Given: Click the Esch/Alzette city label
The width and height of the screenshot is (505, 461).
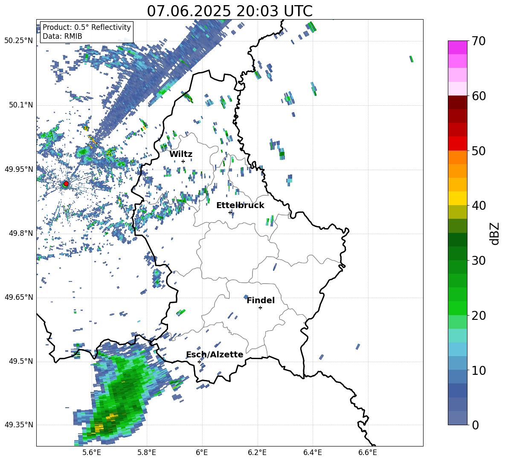Looking at the screenshot, I should pos(215,354).
